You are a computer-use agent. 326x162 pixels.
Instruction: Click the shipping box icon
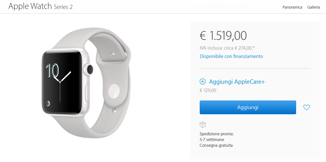[202, 124]
